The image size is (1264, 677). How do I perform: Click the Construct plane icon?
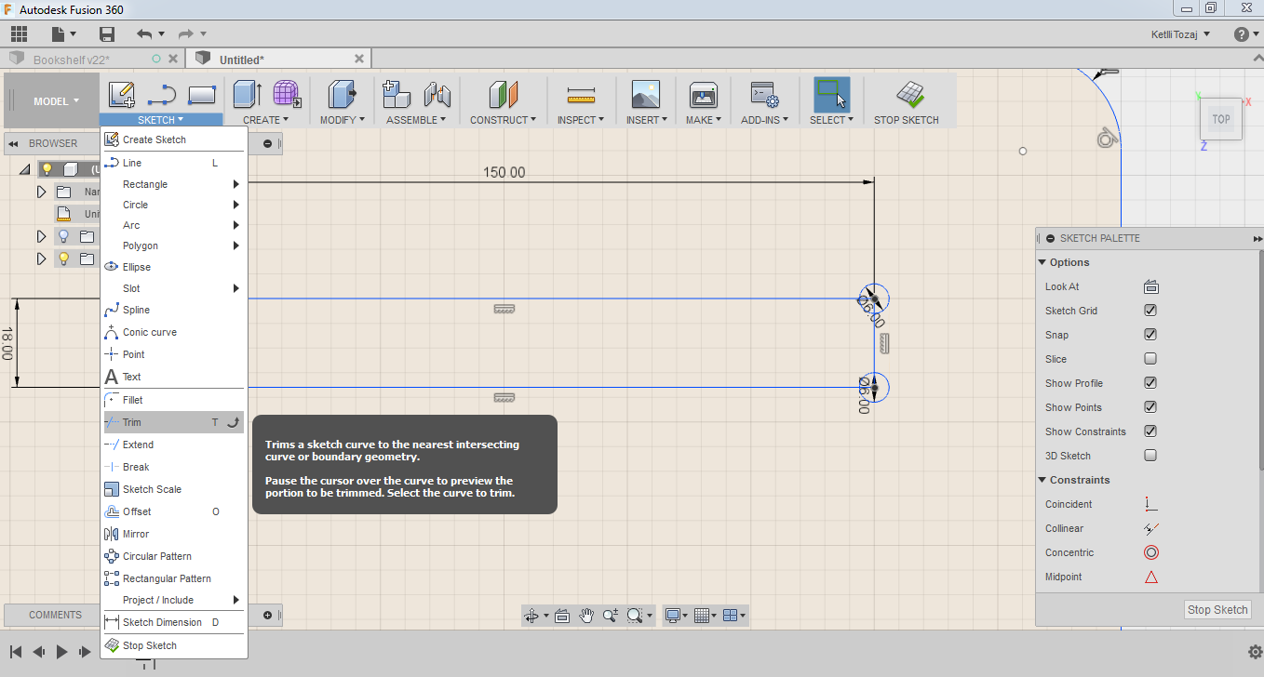pyautogui.click(x=504, y=94)
